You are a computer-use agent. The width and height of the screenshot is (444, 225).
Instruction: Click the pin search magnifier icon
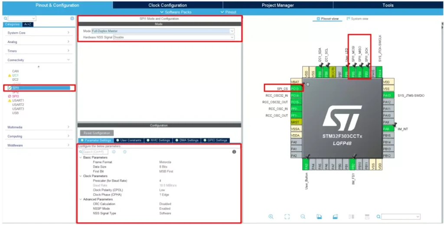point(378,217)
